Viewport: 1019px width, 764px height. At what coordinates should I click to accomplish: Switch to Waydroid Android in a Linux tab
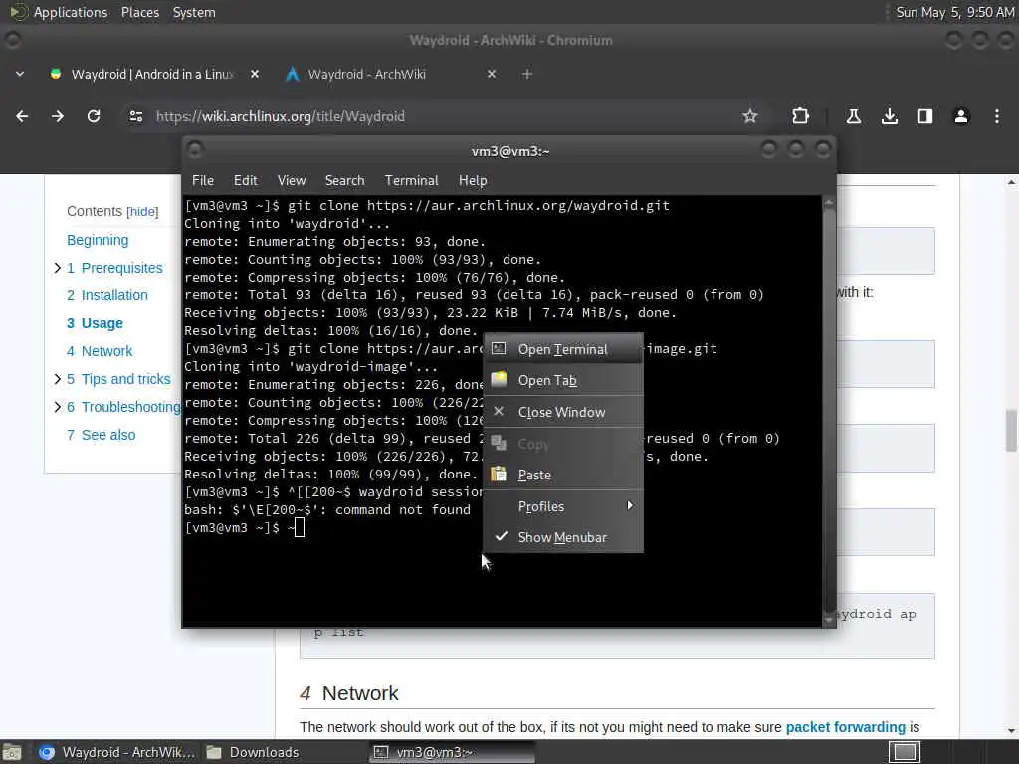coord(151,74)
